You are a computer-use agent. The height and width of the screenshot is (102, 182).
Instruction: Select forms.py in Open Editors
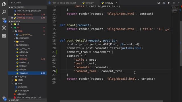click(x=27, y=14)
